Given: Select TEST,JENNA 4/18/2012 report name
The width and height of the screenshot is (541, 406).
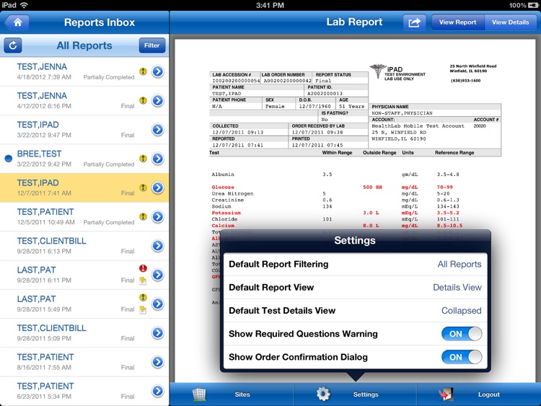Looking at the screenshot, I should tap(42, 66).
